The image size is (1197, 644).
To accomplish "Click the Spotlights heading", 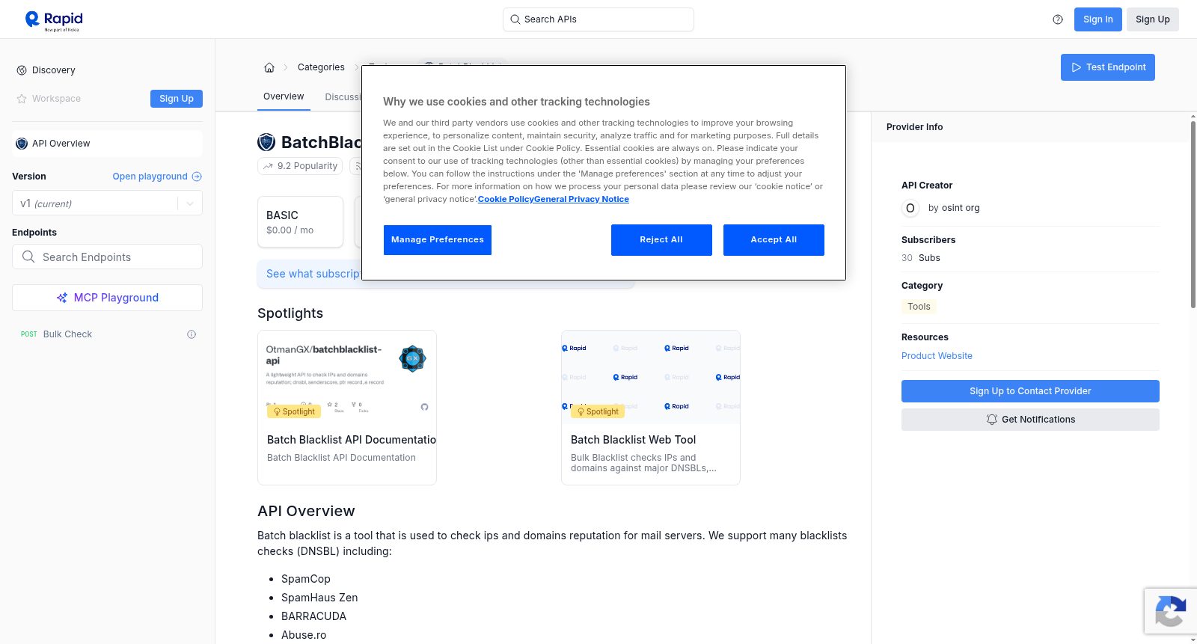I will point(290,313).
